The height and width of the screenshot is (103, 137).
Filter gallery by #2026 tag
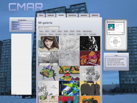pos(78,31)
